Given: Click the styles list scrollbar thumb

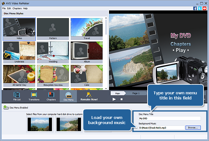Looking at the screenshot, I should coord(106,27).
